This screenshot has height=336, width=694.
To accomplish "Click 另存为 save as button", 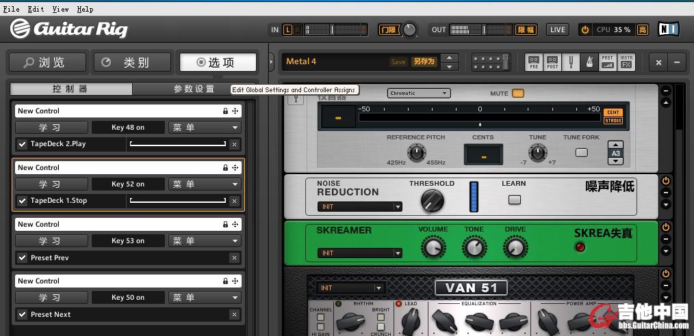I will coord(424,62).
